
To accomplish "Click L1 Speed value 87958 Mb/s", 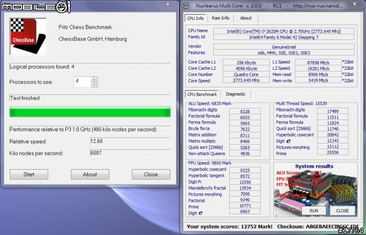I will pos(318,62).
